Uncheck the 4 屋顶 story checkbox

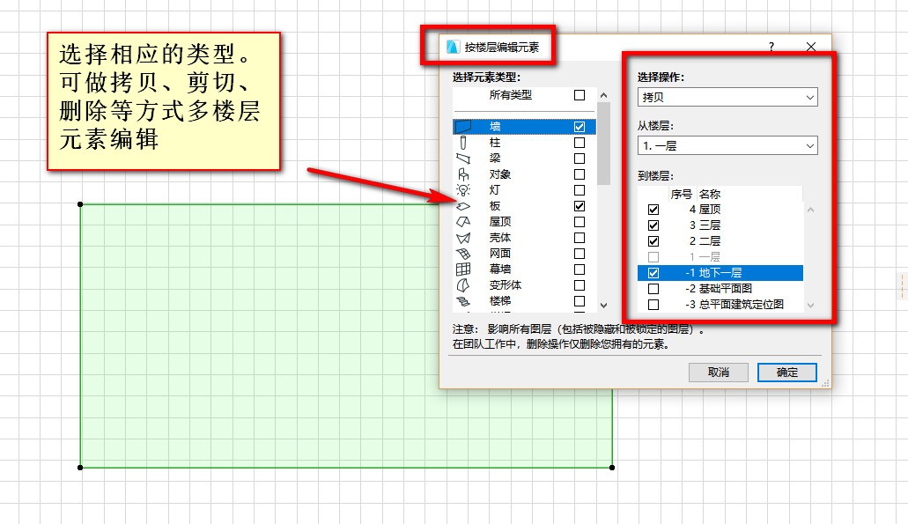click(x=653, y=210)
